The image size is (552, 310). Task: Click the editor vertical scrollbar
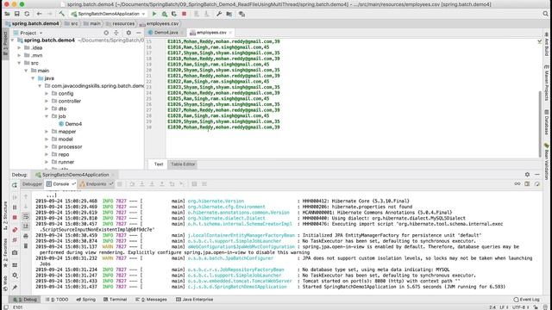[x=540, y=124]
